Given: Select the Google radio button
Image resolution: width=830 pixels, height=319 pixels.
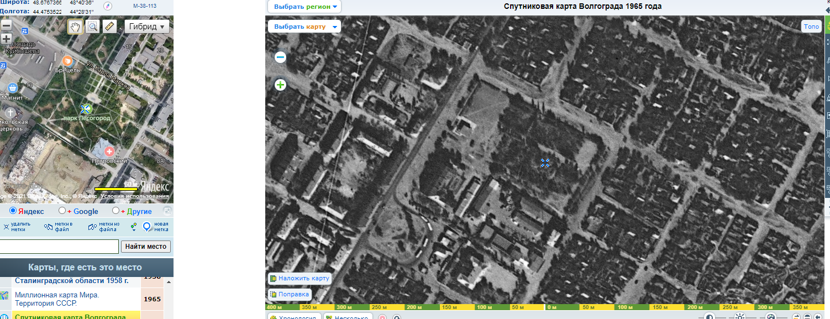Looking at the screenshot, I should [62, 211].
